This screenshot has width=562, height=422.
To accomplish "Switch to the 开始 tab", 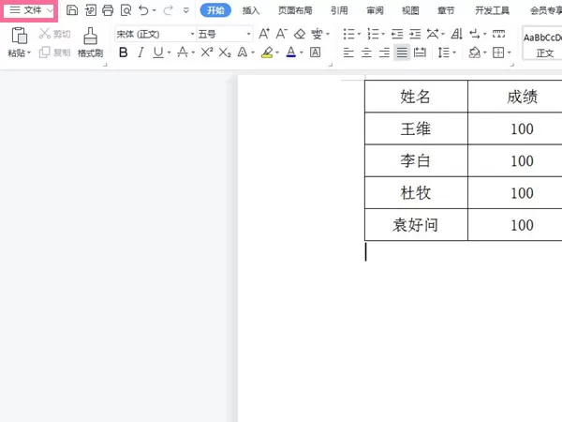I will pyautogui.click(x=215, y=10).
